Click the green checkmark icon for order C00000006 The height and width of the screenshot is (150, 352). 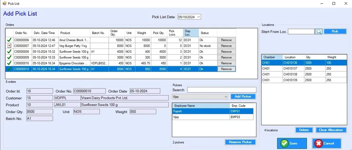[9, 40]
